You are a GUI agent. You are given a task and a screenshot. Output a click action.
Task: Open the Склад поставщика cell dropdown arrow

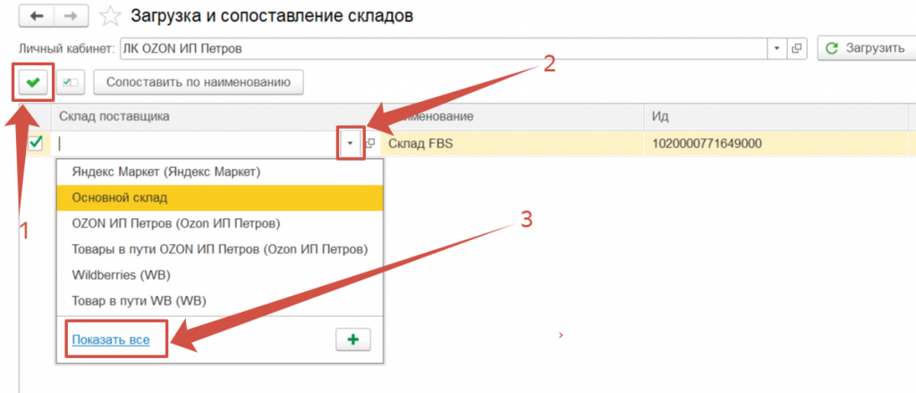351,143
